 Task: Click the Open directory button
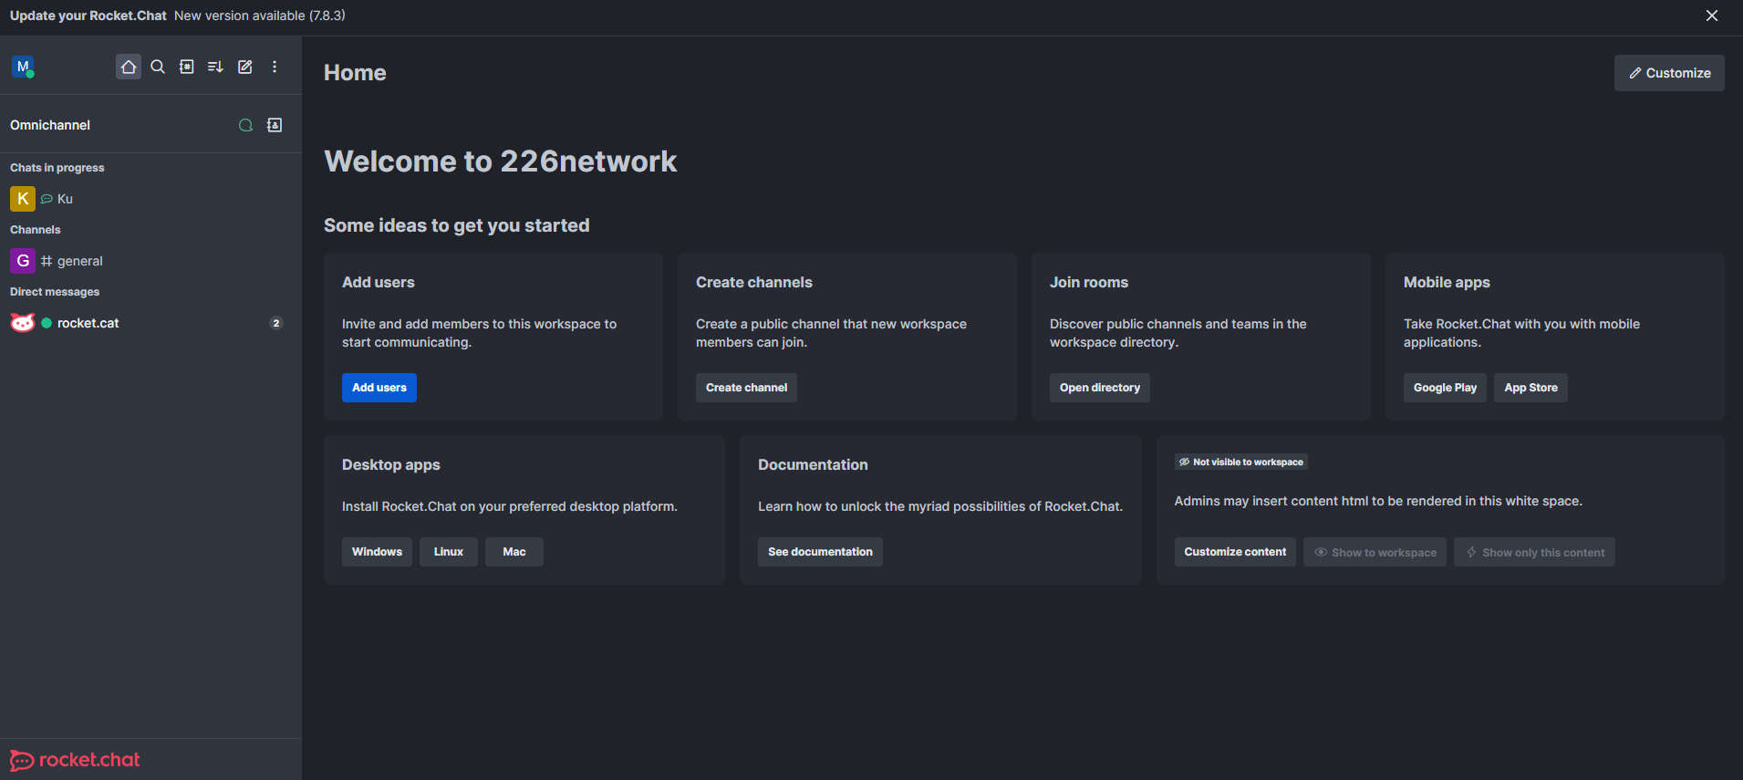pyautogui.click(x=1099, y=388)
